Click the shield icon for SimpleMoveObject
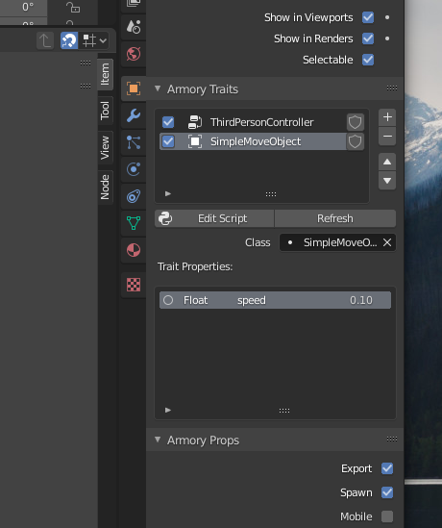The height and width of the screenshot is (528, 442). click(x=355, y=141)
